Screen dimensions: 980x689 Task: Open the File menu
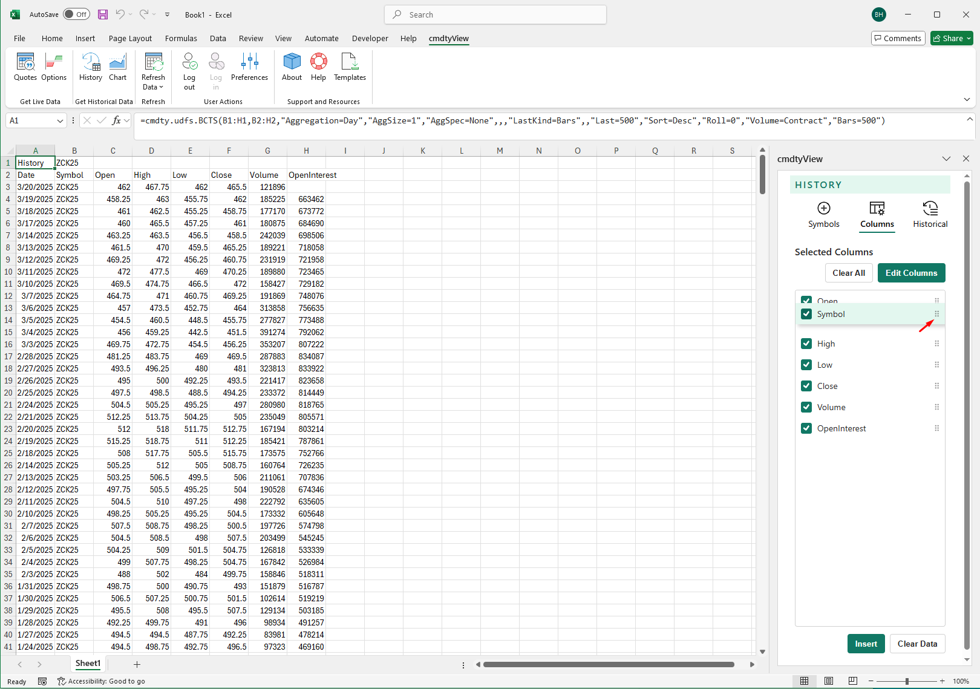coord(19,38)
